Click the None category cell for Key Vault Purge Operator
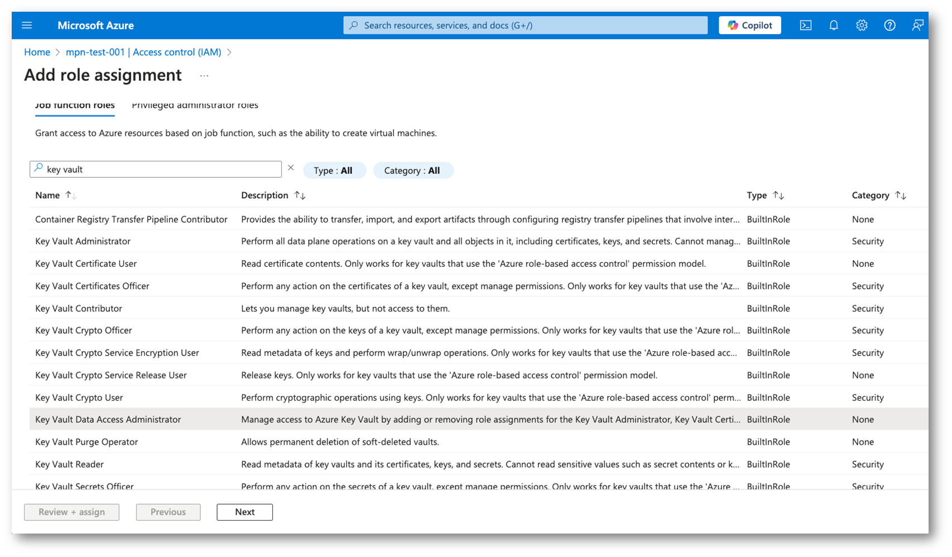 [863, 441]
